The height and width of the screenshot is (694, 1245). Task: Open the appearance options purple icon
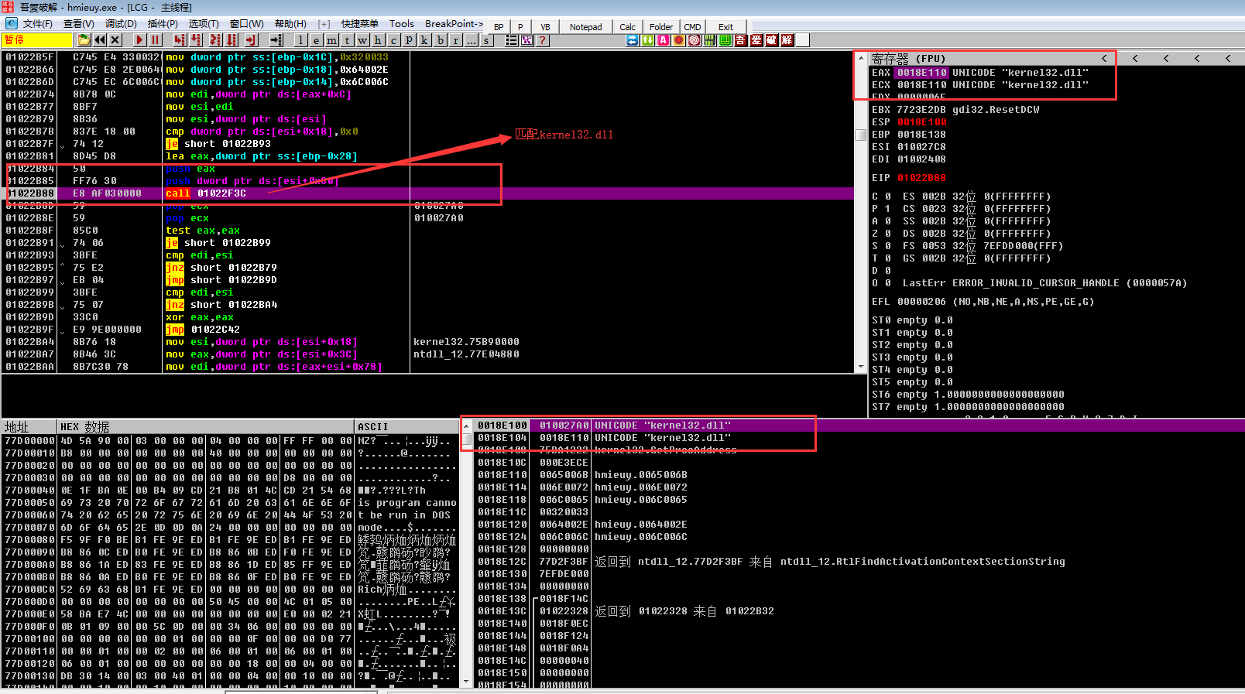point(527,40)
